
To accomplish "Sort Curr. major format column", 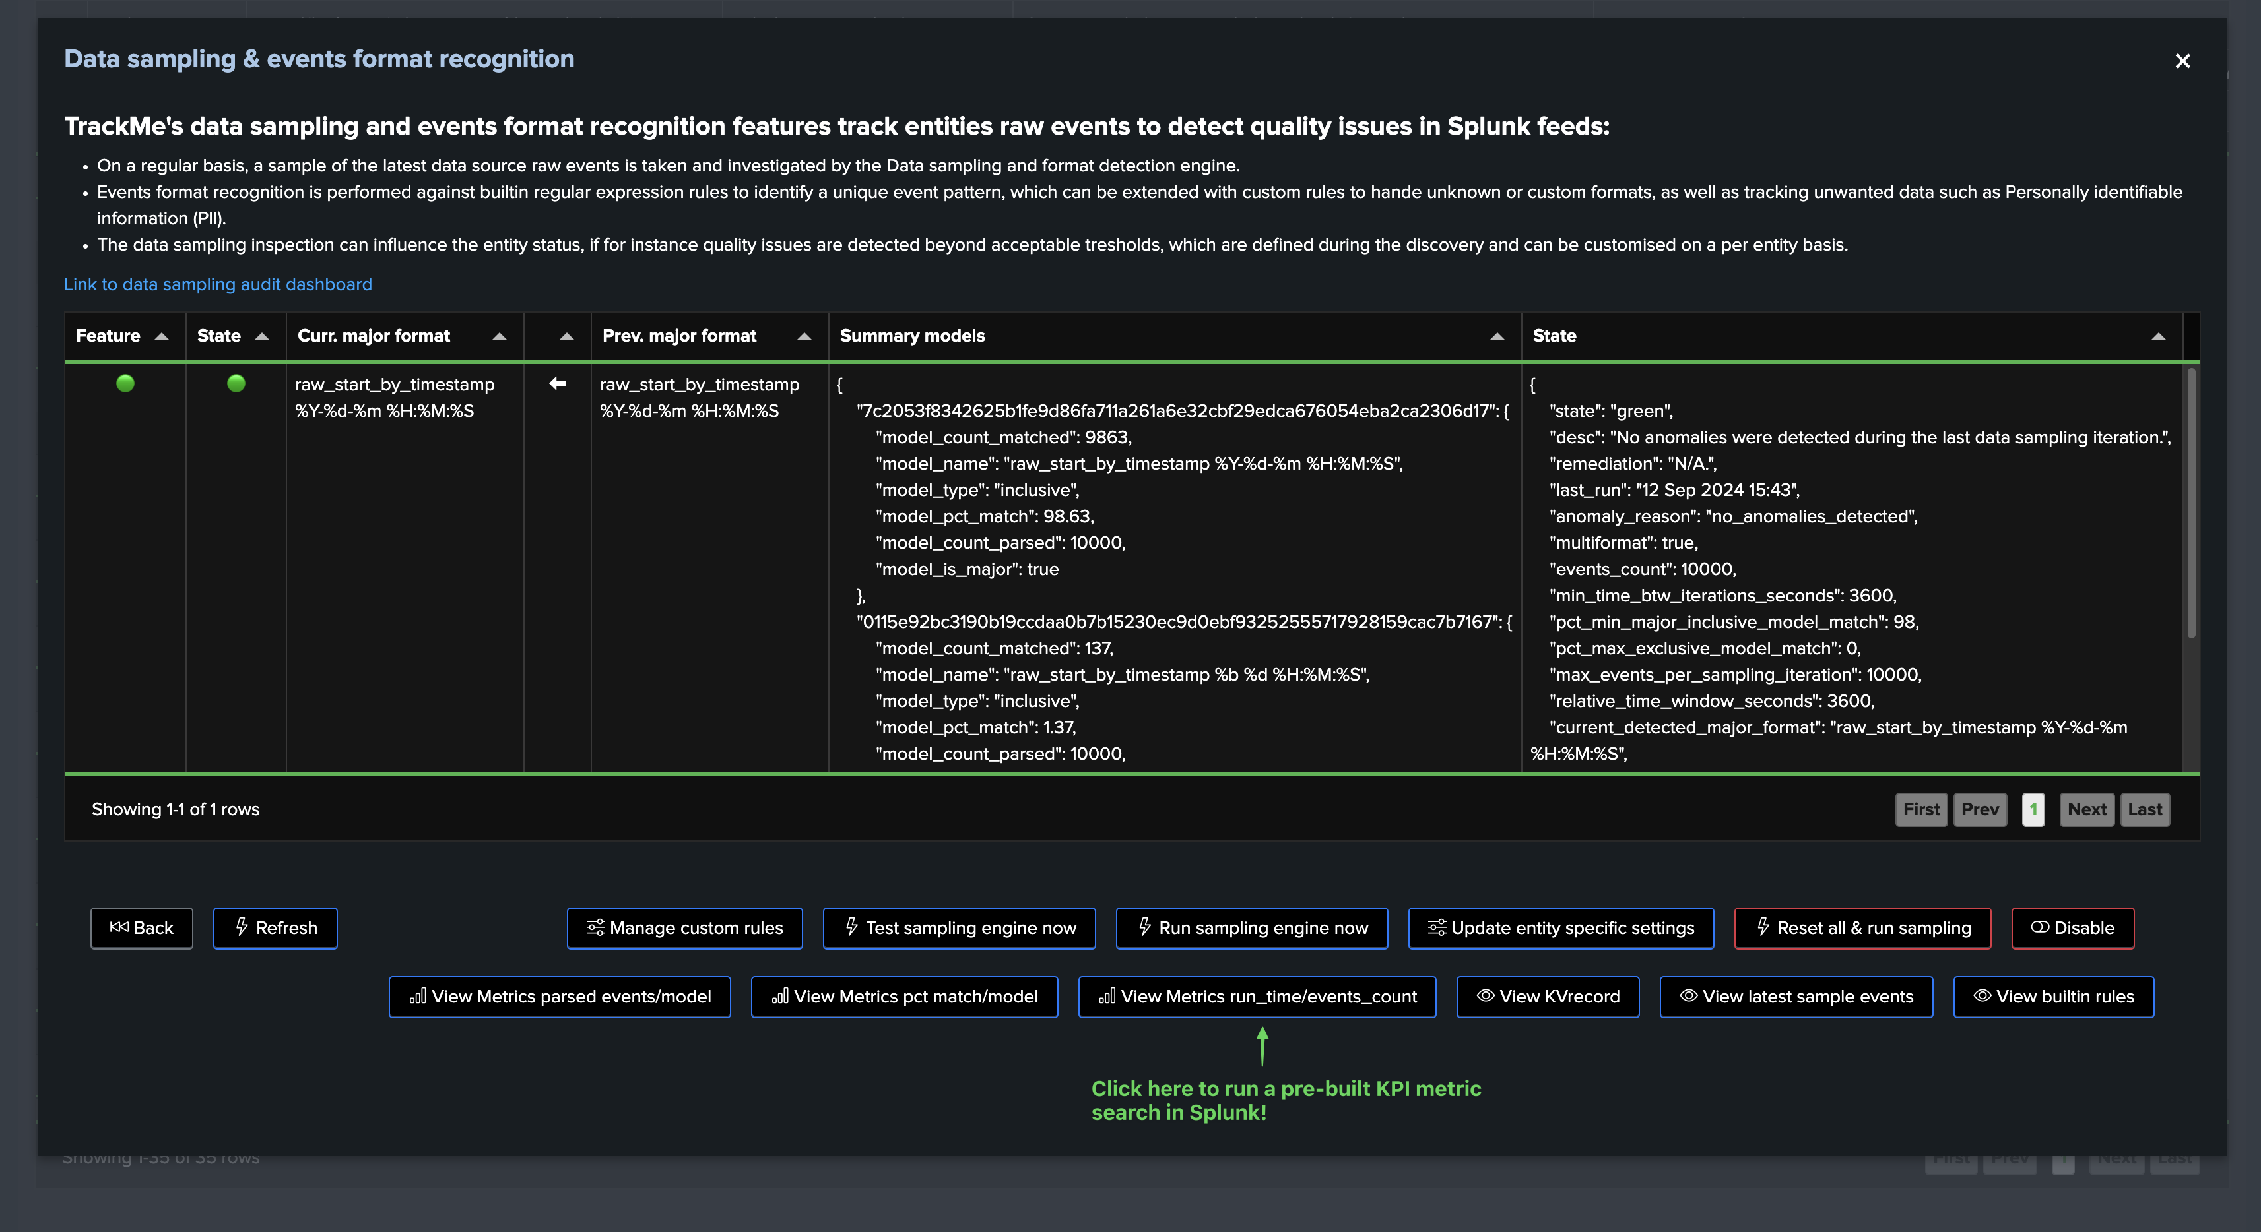I will (x=500, y=337).
